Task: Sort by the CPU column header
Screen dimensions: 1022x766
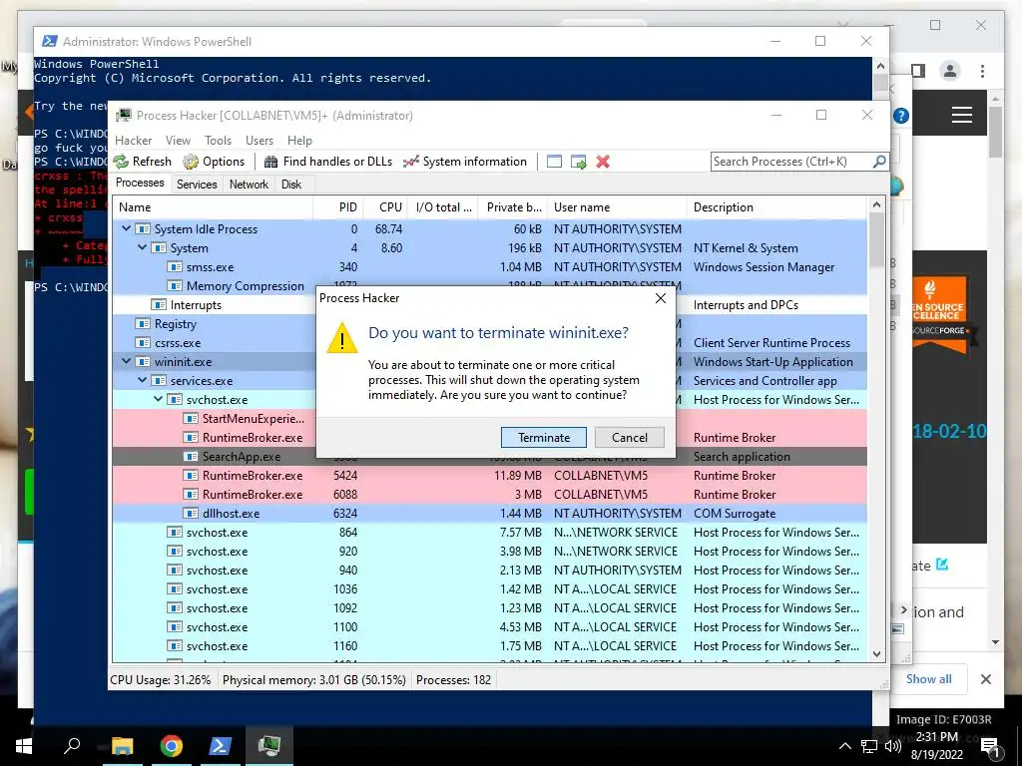Action: (x=386, y=207)
